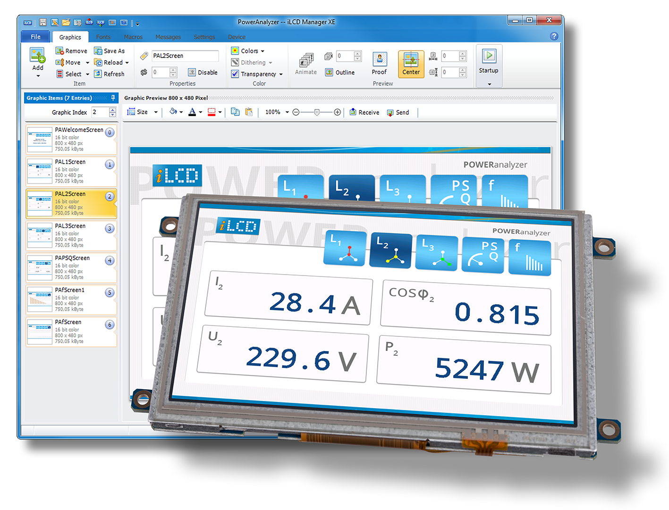Click the Reload icon
Viewport: 669px width, 510px height.
click(x=98, y=62)
